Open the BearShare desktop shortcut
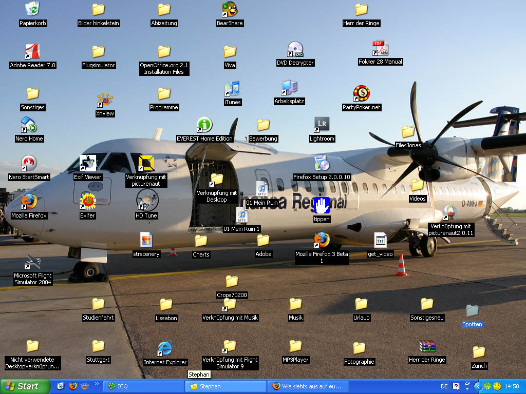 (230, 10)
